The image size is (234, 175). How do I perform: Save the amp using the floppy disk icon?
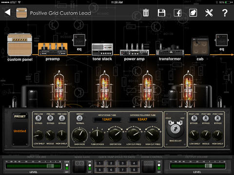click(161, 13)
